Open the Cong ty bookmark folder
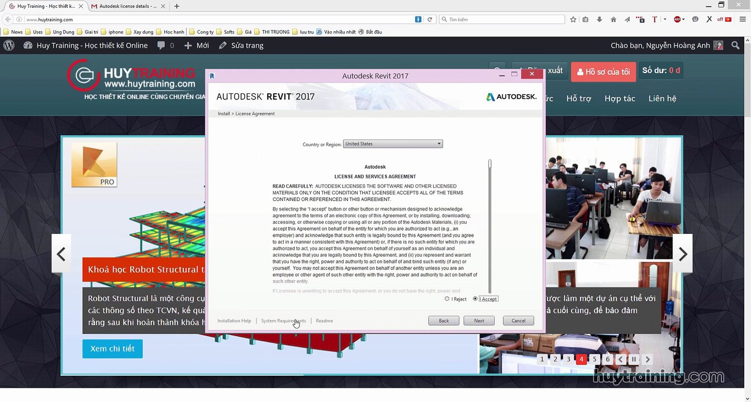Screen dimensions: 751x402 pyautogui.click(x=201, y=32)
